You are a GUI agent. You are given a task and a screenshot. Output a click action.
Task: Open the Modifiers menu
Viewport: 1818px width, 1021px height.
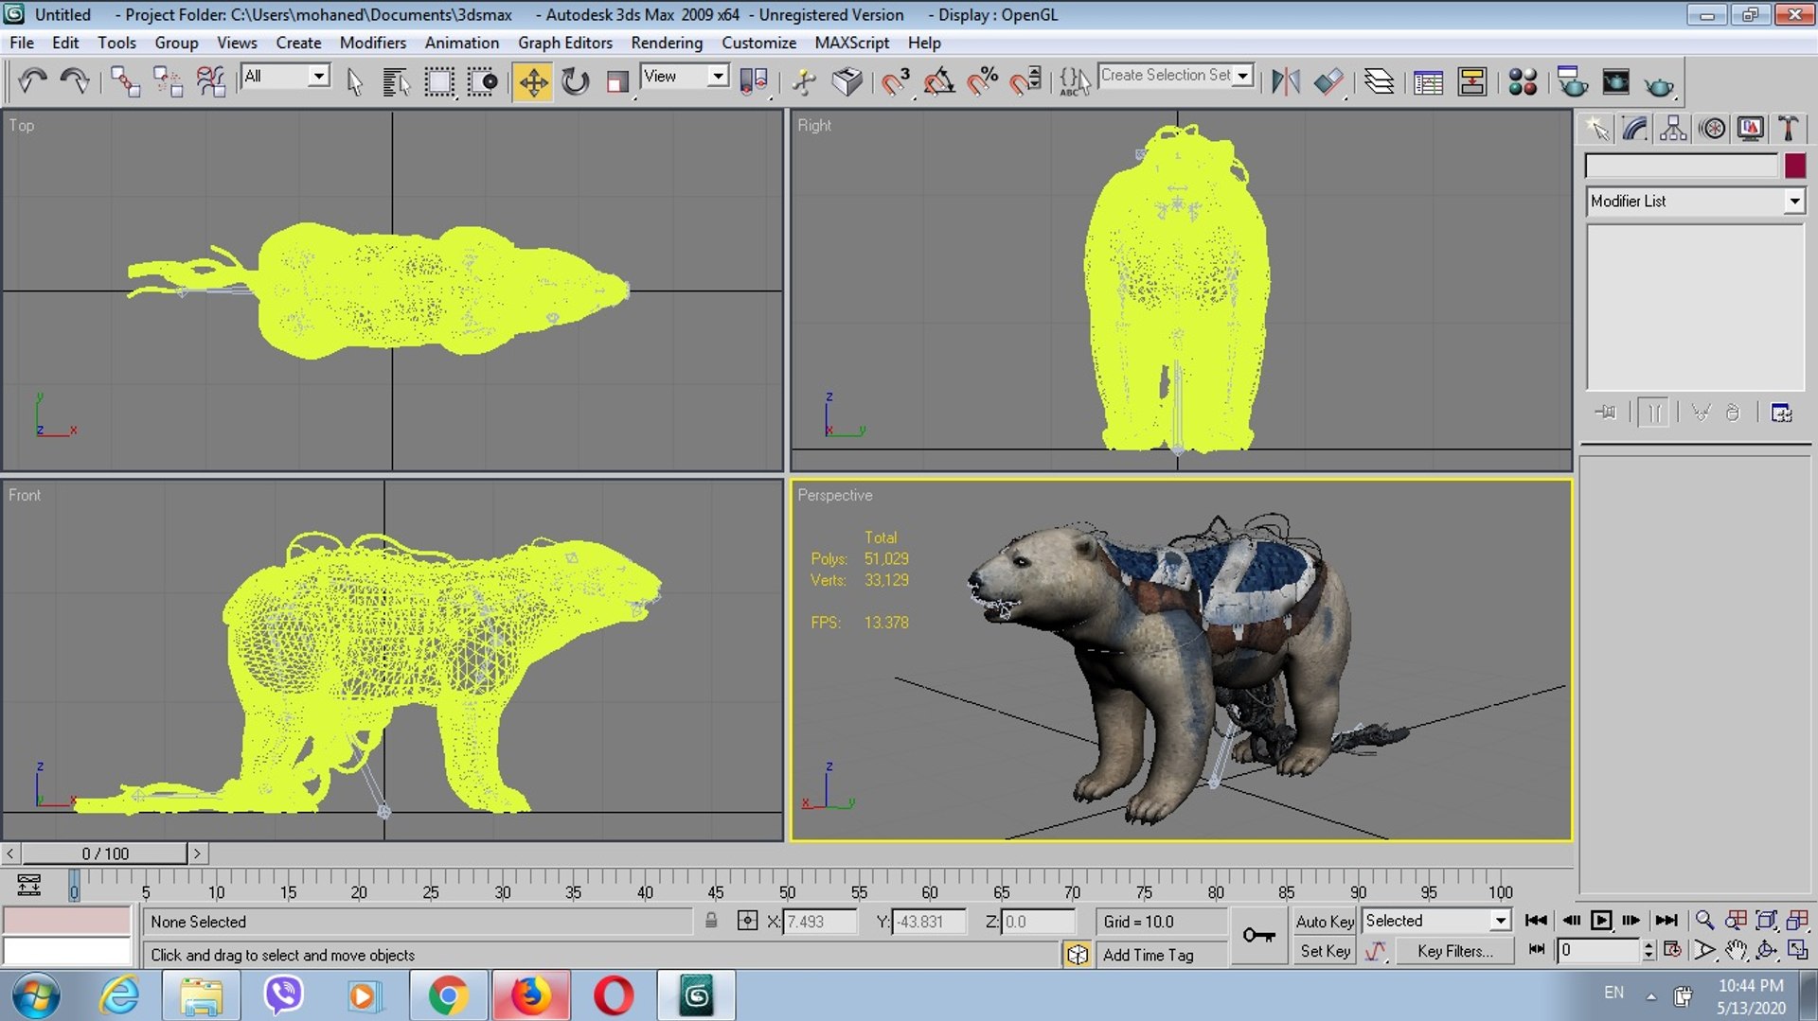[372, 43]
